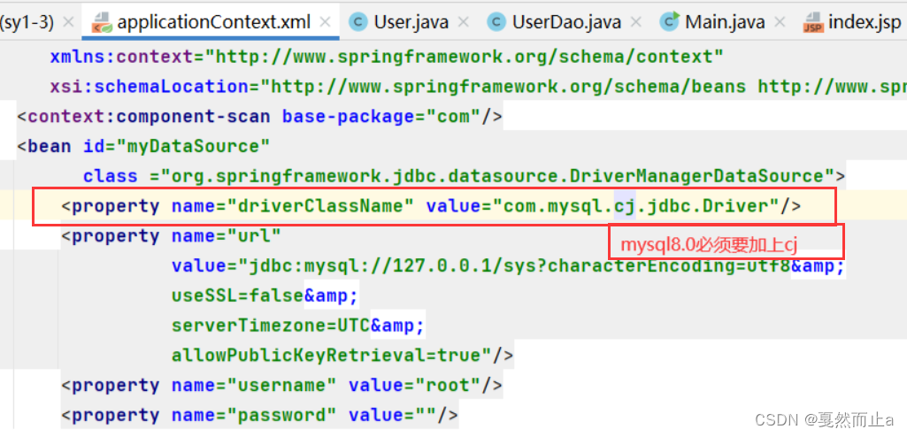Image resolution: width=907 pixels, height=437 pixels.
Task: Click the bean id "myDataSource" value
Action: tap(194, 147)
